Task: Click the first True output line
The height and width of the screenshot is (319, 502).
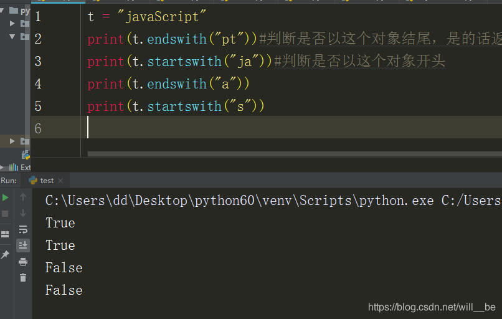Action: (x=60, y=223)
